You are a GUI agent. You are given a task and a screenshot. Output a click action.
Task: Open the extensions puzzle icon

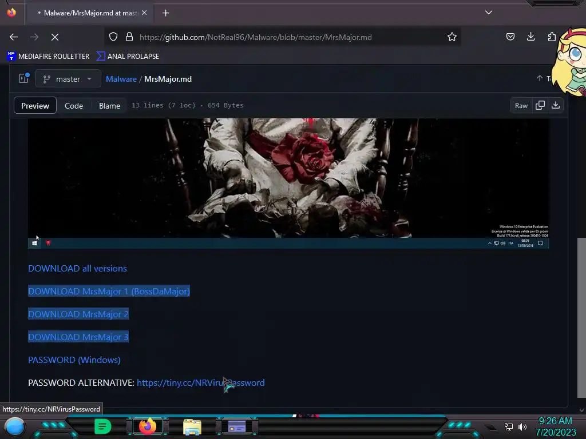[552, 37]
